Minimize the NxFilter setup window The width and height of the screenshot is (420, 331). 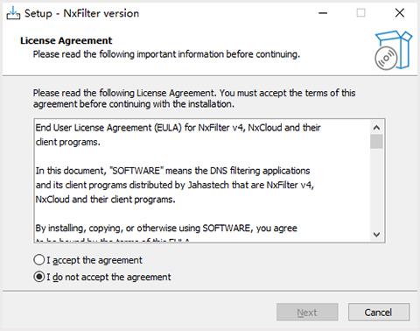(x=323, y=13)
